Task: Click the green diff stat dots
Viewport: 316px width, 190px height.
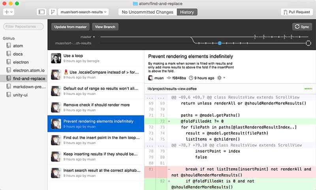Action: tap(308, 89)
